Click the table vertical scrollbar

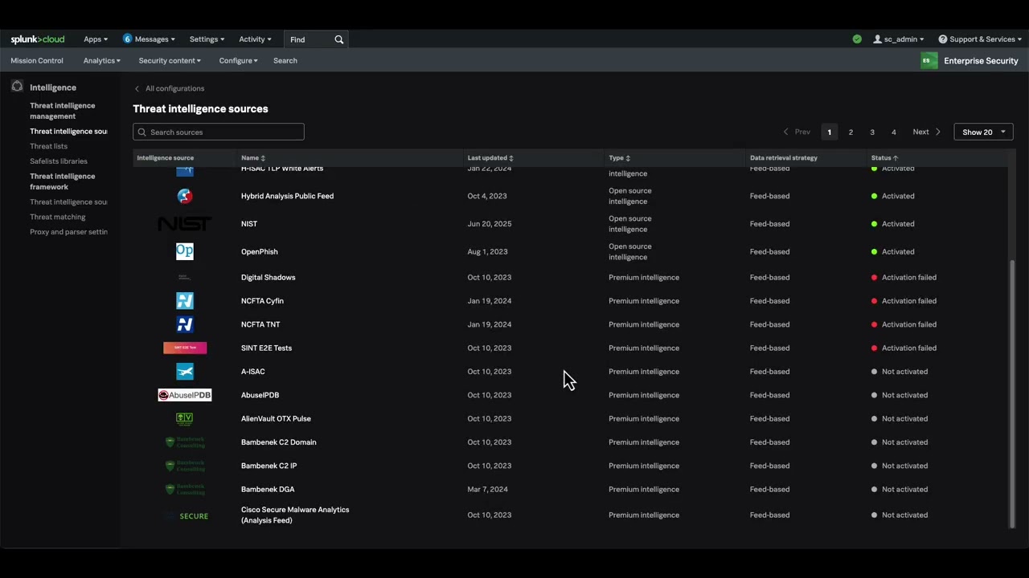1012,393
